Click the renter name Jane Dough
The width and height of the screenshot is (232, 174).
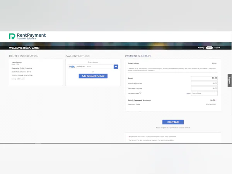click(x=17, y=62)
